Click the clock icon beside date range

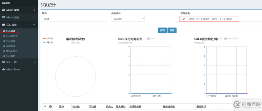click(x=184, y=19)
